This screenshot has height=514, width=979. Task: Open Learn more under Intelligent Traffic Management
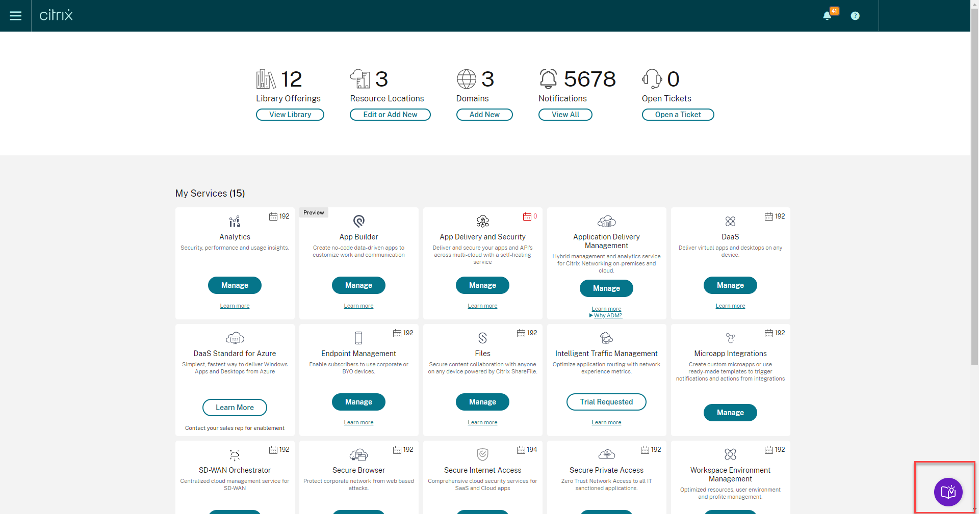click(x=606, y=422)
